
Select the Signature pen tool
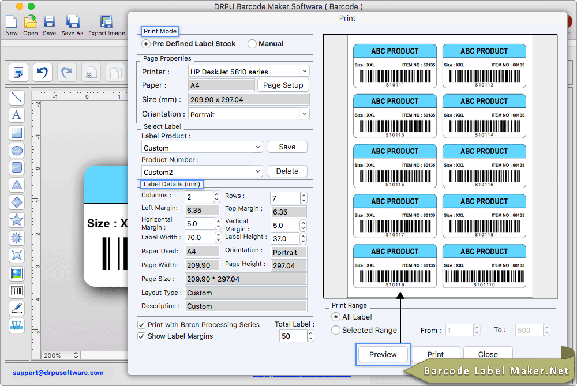[x=17, y=308]
